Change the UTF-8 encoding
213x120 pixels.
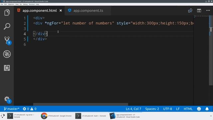[x=167, y=109]
